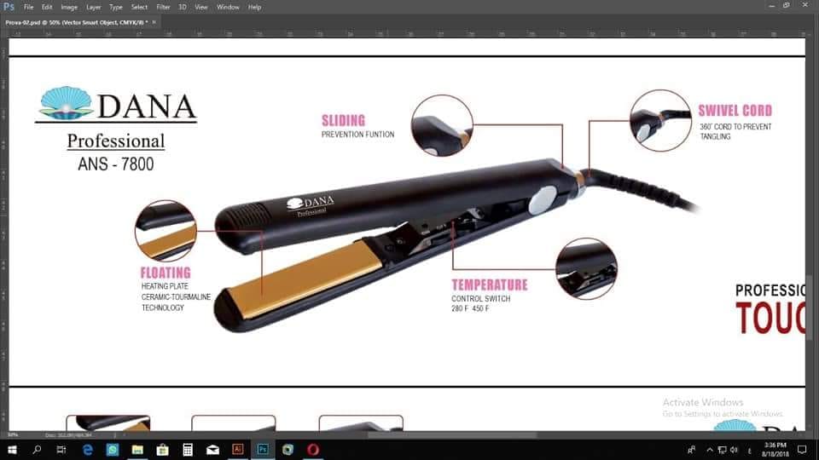819x460 pixels.
Task: Open Microsoft Store from taskbar
Action: [x=162, y=450]
